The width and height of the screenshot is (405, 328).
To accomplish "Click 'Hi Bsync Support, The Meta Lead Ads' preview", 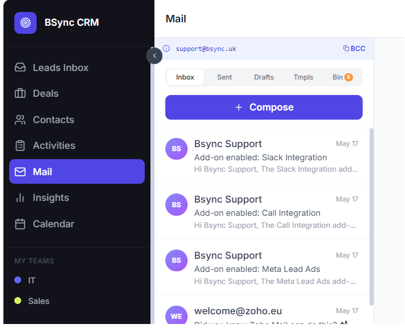I will [275, 281].
